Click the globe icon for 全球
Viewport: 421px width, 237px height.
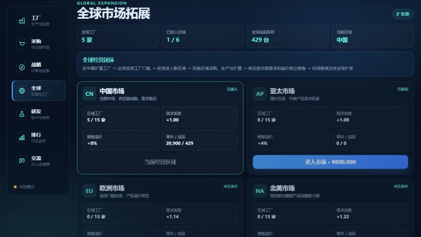point(22,91)
